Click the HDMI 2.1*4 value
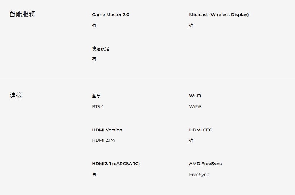The image size is (295, 195). (x=103, y=140)
